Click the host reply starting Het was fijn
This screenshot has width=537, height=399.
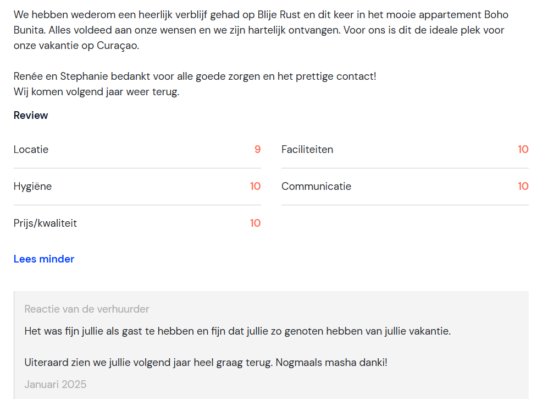click(237, 331)
